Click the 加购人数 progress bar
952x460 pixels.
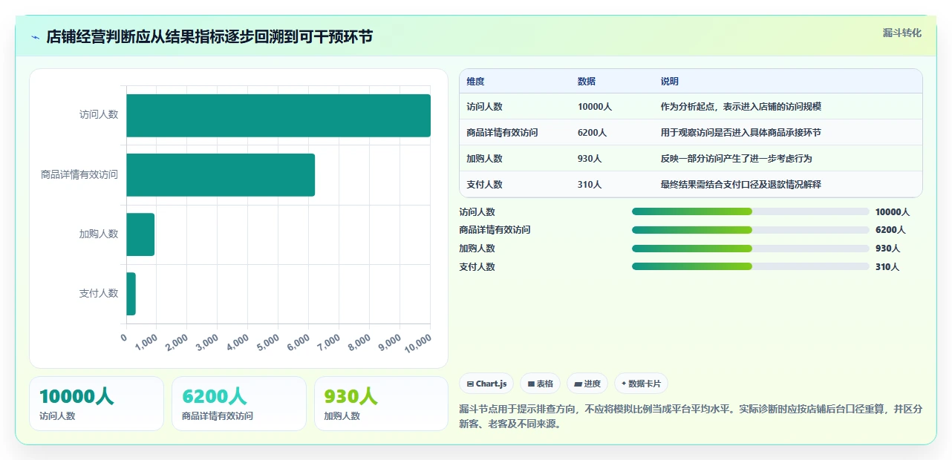750,249
